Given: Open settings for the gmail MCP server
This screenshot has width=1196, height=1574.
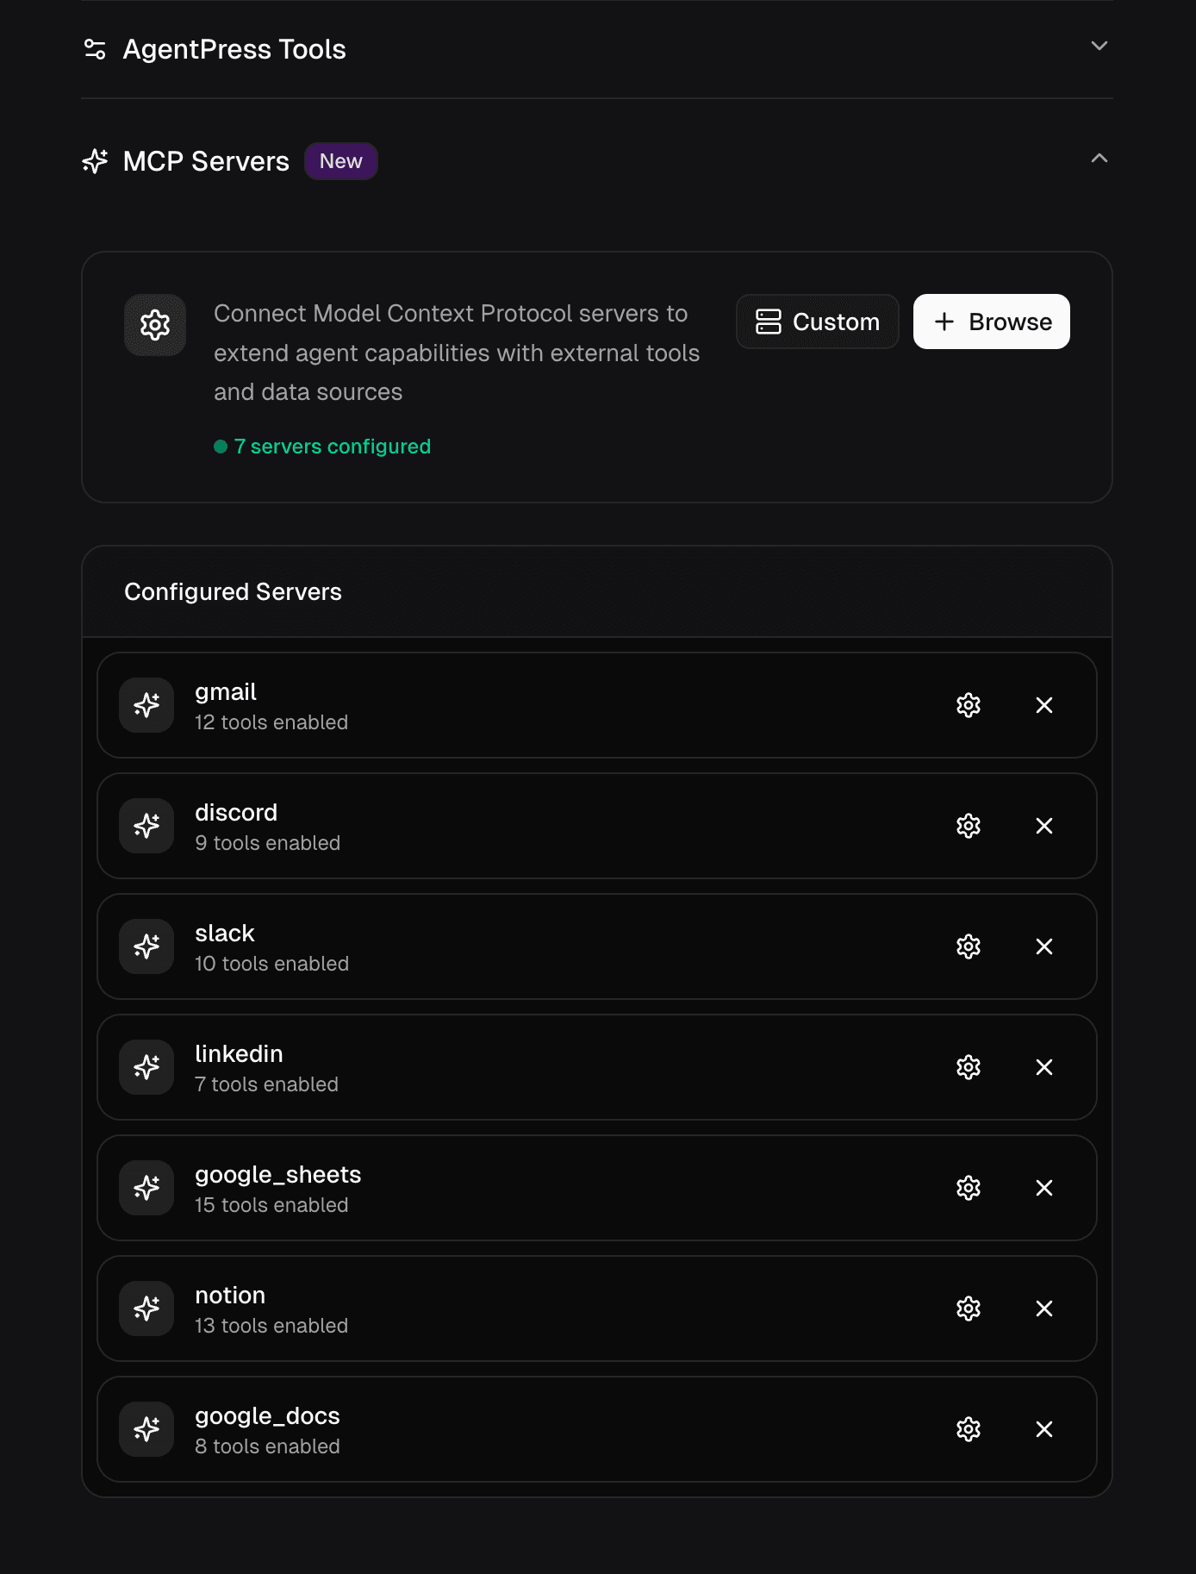Looking at the screenshot, I should [968, 705].
